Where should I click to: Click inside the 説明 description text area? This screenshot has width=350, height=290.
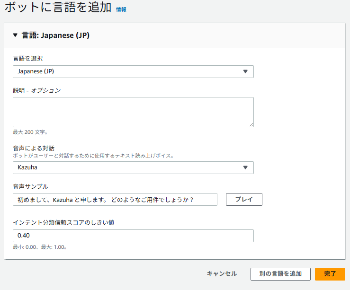pyautogui.click(x=133, y=112)
